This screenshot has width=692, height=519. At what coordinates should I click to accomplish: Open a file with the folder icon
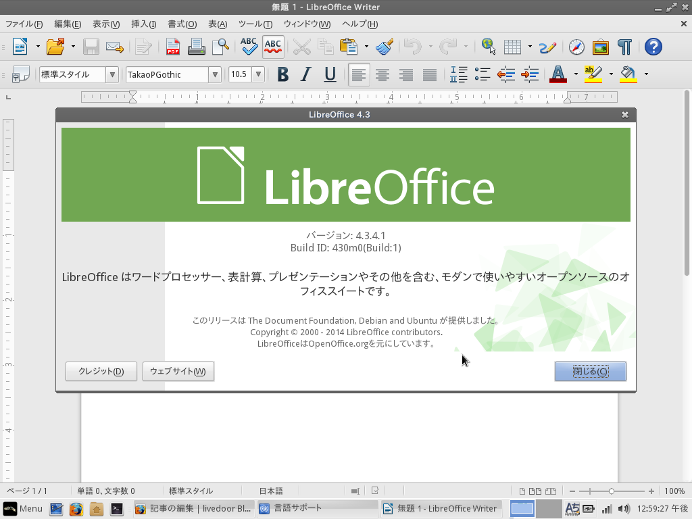tap(55, 47)
